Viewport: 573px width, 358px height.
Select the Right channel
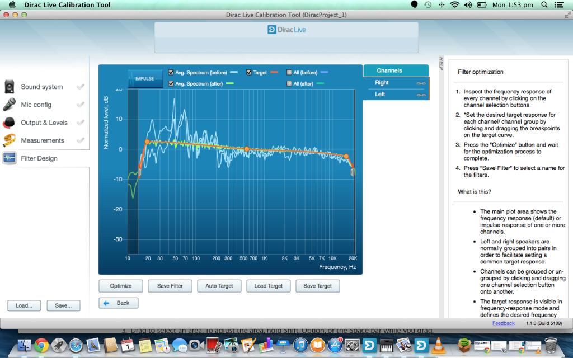[x=396, y=83]
